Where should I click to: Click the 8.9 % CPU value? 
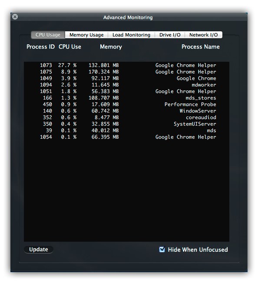click(x=69, y=72)
